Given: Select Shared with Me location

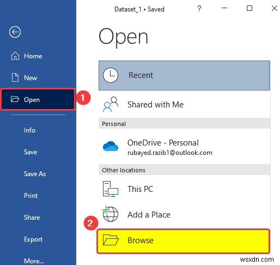Looking at the screenshot, I should pyautogui.click(x=155, y=105).
